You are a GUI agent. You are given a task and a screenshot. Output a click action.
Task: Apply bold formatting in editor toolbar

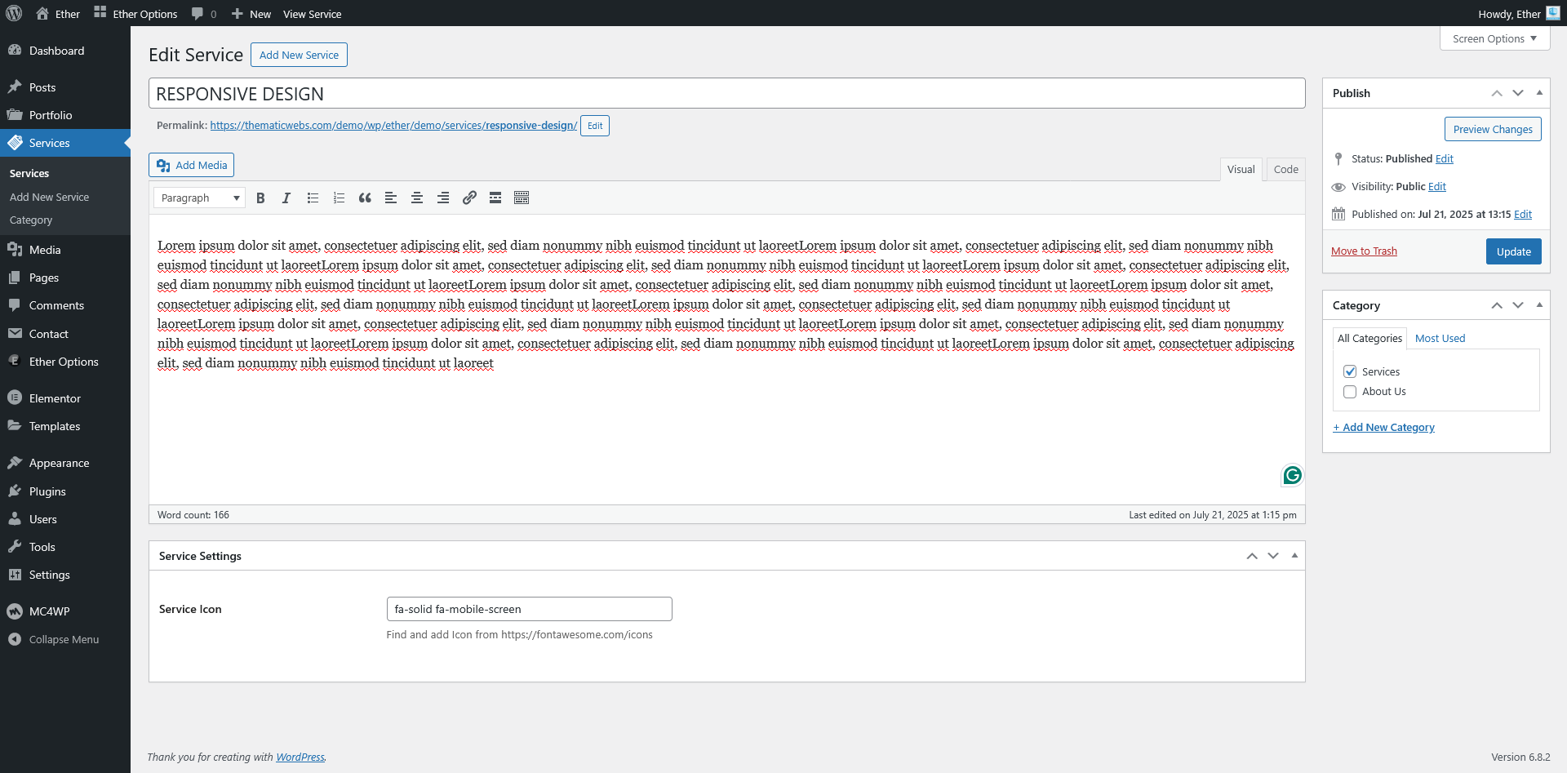tap(260, 198)
